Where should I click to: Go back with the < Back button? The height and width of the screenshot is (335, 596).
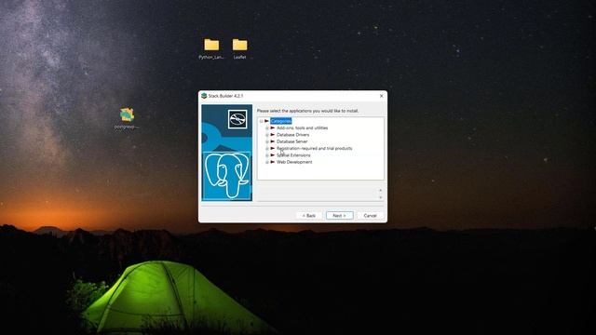309,216
